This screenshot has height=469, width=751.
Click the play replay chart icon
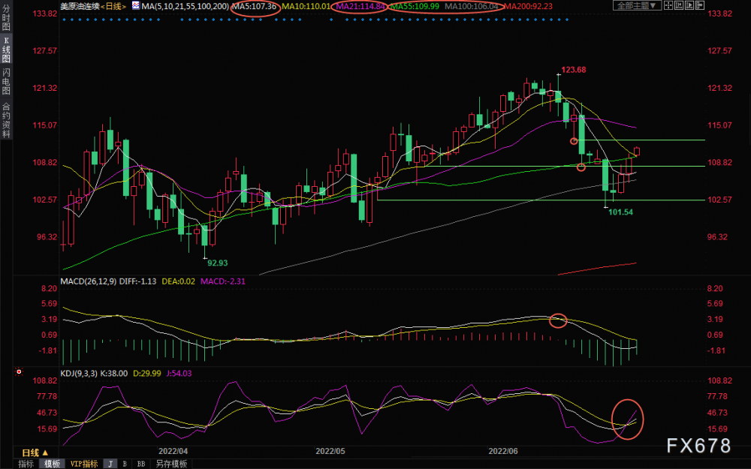689,5
